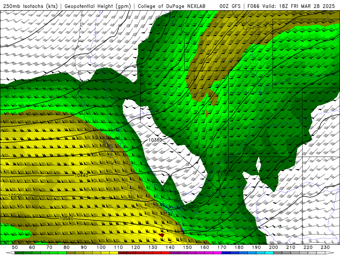340x255 pixels.
Task: Click the "50" value on the color scale
Action: click(x=15, y=247)
